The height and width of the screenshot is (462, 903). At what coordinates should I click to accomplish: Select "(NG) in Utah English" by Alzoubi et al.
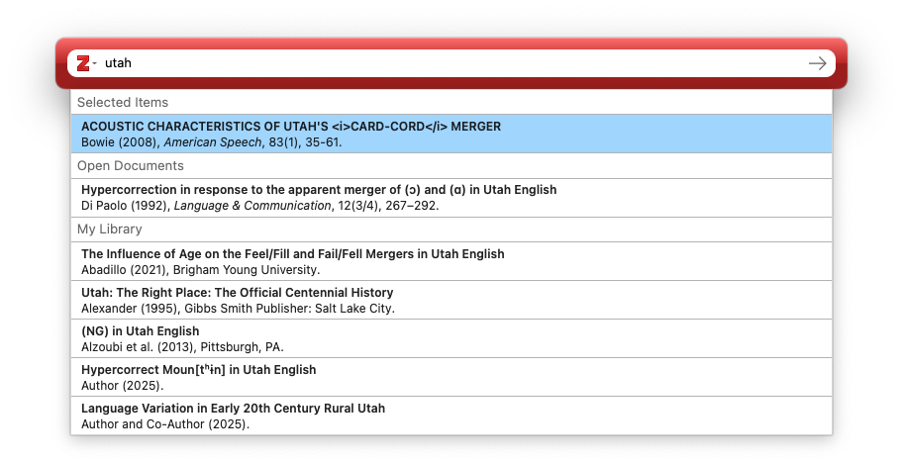coord(451,338)
